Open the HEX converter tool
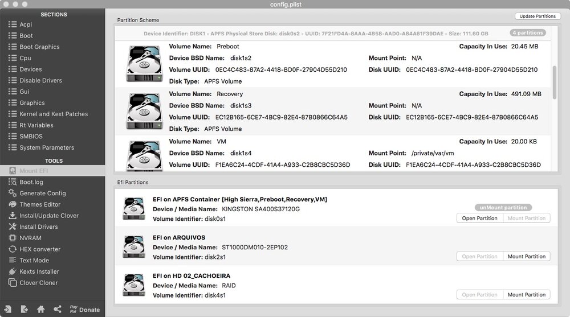This screenshot has height=317, width=570. (39, 249)
